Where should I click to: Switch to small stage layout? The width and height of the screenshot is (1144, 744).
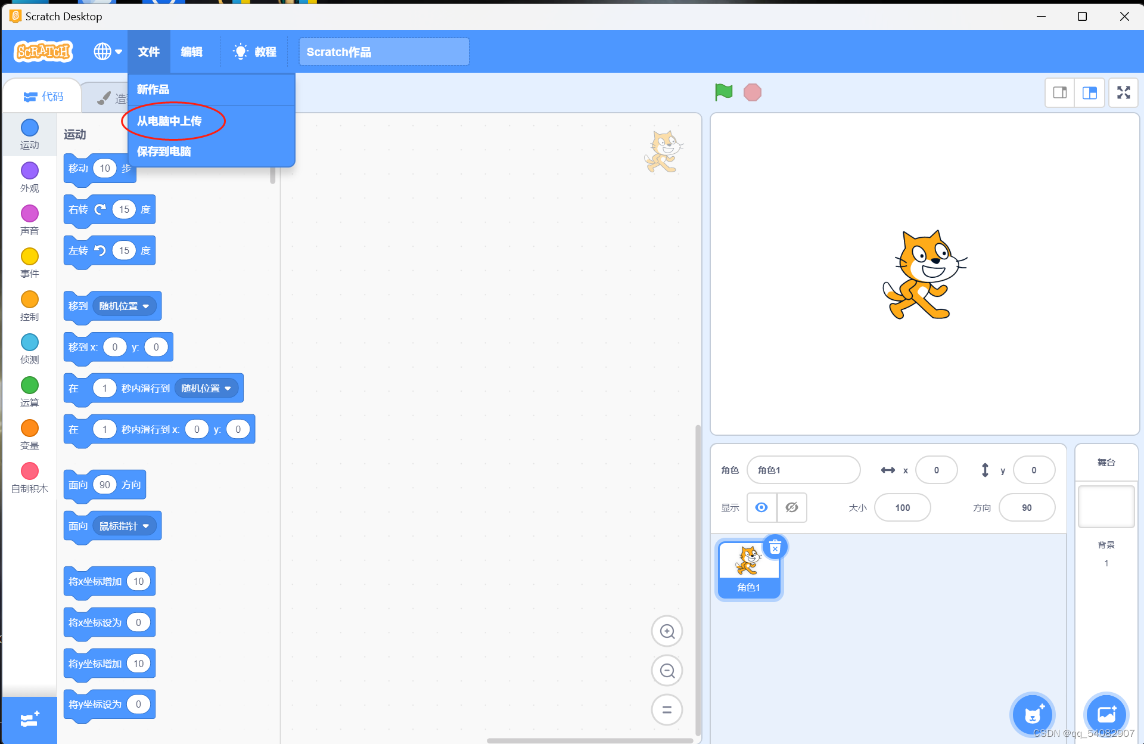(1060, 92)
